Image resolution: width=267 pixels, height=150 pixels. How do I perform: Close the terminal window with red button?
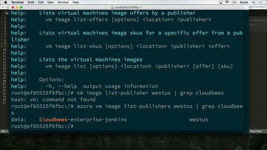coord(13,7)
